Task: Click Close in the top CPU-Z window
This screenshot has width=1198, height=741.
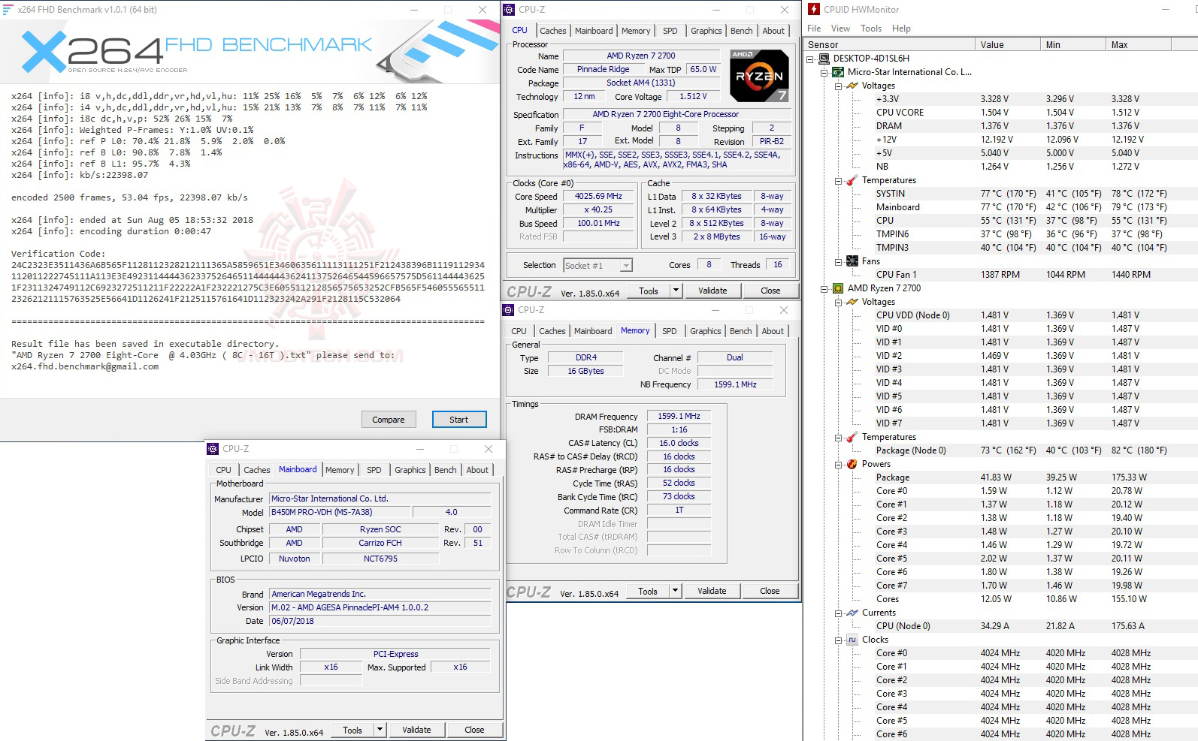Action: click(x=770, y=291)
